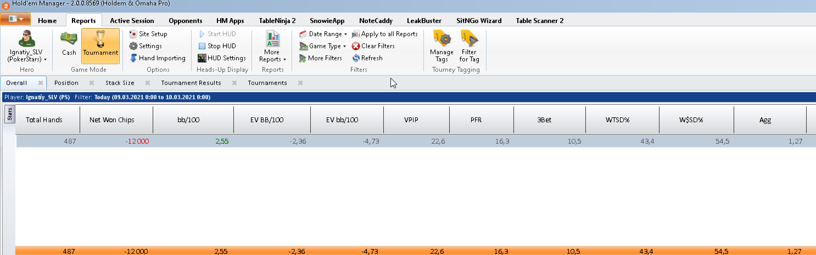The image size is (816, 255).
Task: Click the green 2,55 value in data row
Action: click(222, 141)
